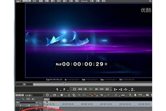This screenshot has width=166, height=111.
Task: Toggle group/link mode icon
Action: (28, 99)
